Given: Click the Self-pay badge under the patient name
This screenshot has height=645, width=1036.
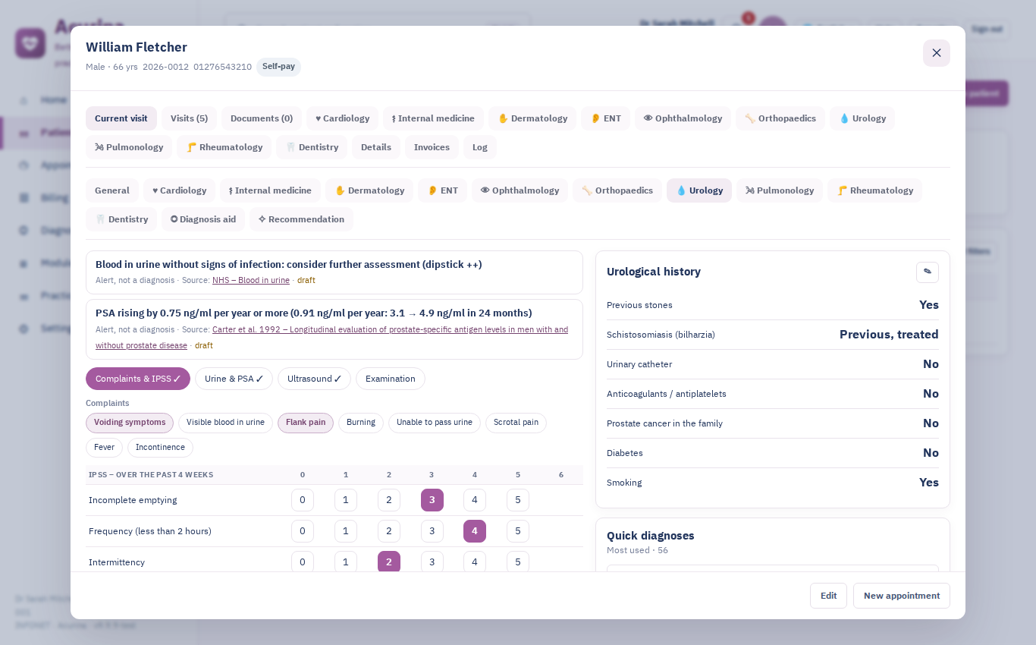Looking at the screenshot, I should click(278, 67).
